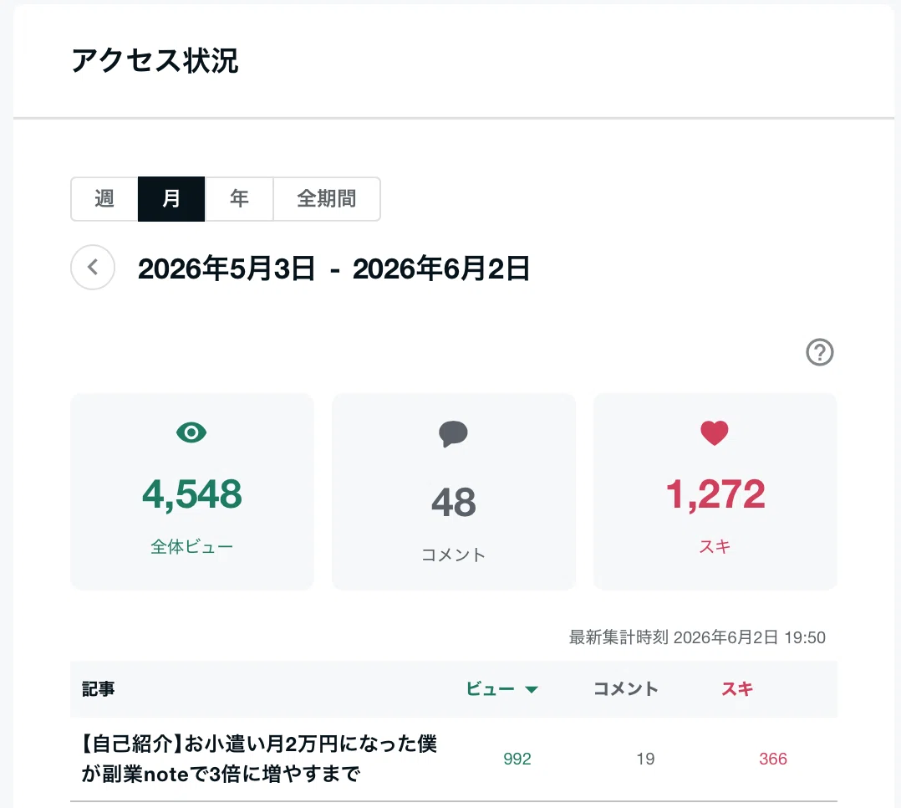Open the 【自己紹介】 article link
This screenshot has width=901, height=808.
coord(259,759)
